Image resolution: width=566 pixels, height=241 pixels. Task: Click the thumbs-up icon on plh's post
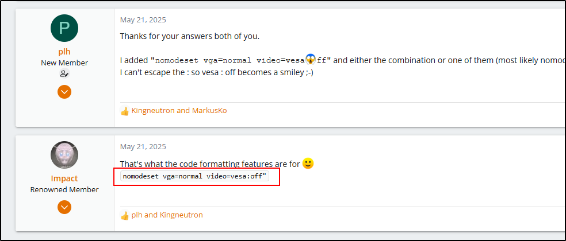click(x=125, y=111)
